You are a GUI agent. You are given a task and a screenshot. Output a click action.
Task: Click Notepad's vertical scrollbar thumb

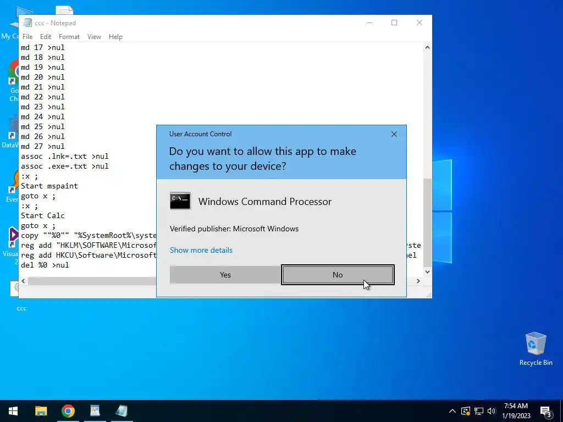point(427,223)
